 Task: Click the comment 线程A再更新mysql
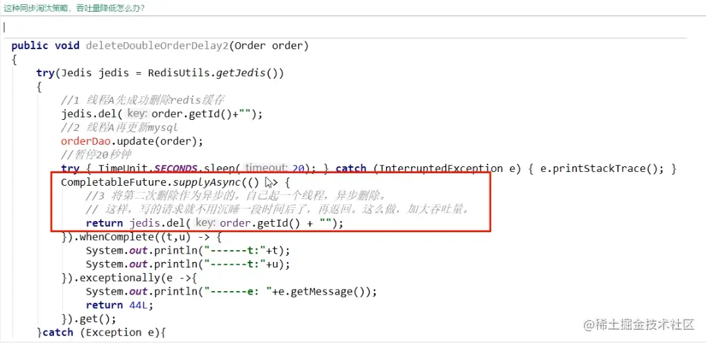[119, 127]
